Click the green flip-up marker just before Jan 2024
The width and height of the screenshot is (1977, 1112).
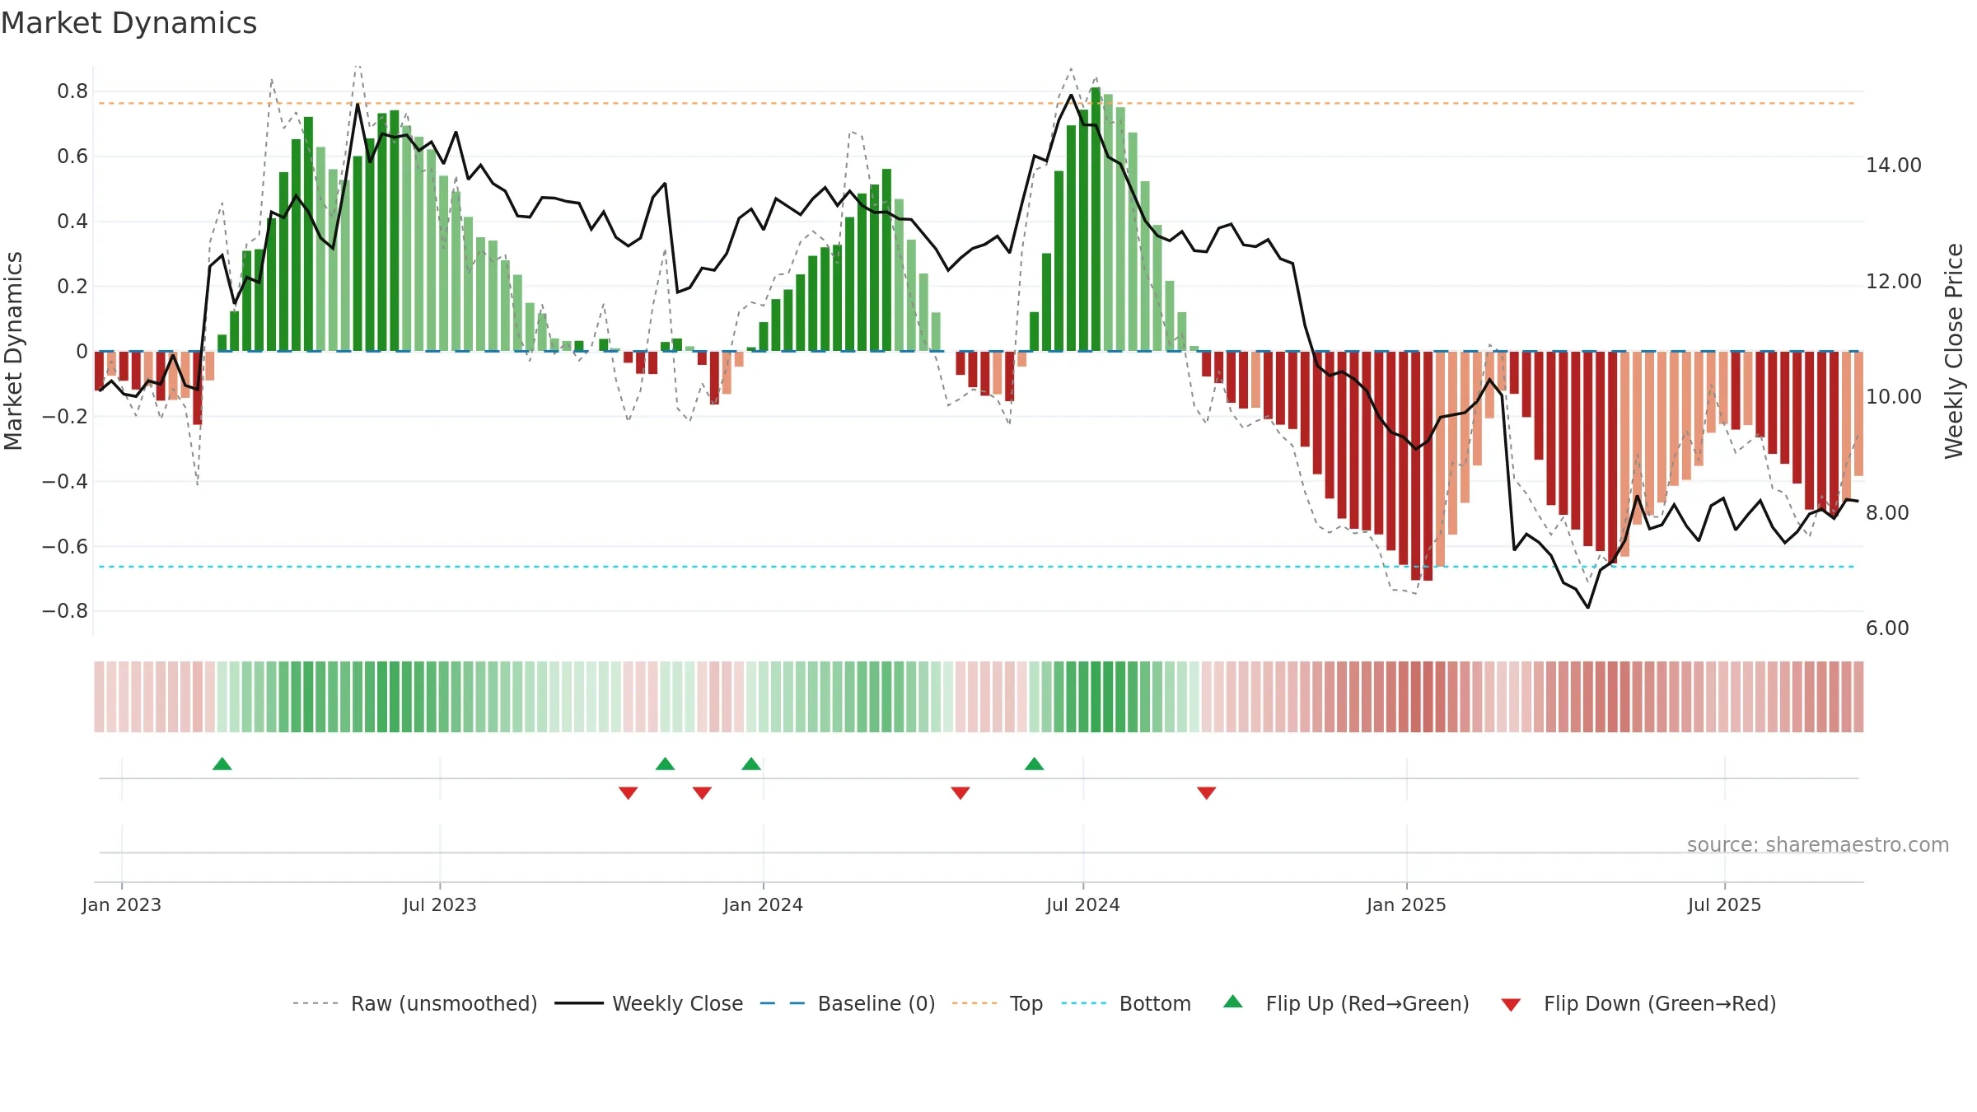(751, 764)
